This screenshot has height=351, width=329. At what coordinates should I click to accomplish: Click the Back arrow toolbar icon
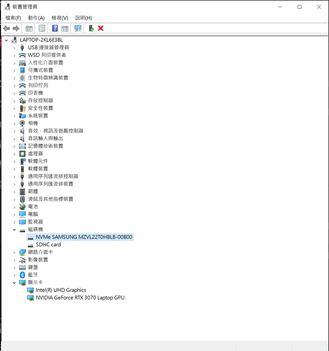(x=6, y=28)
